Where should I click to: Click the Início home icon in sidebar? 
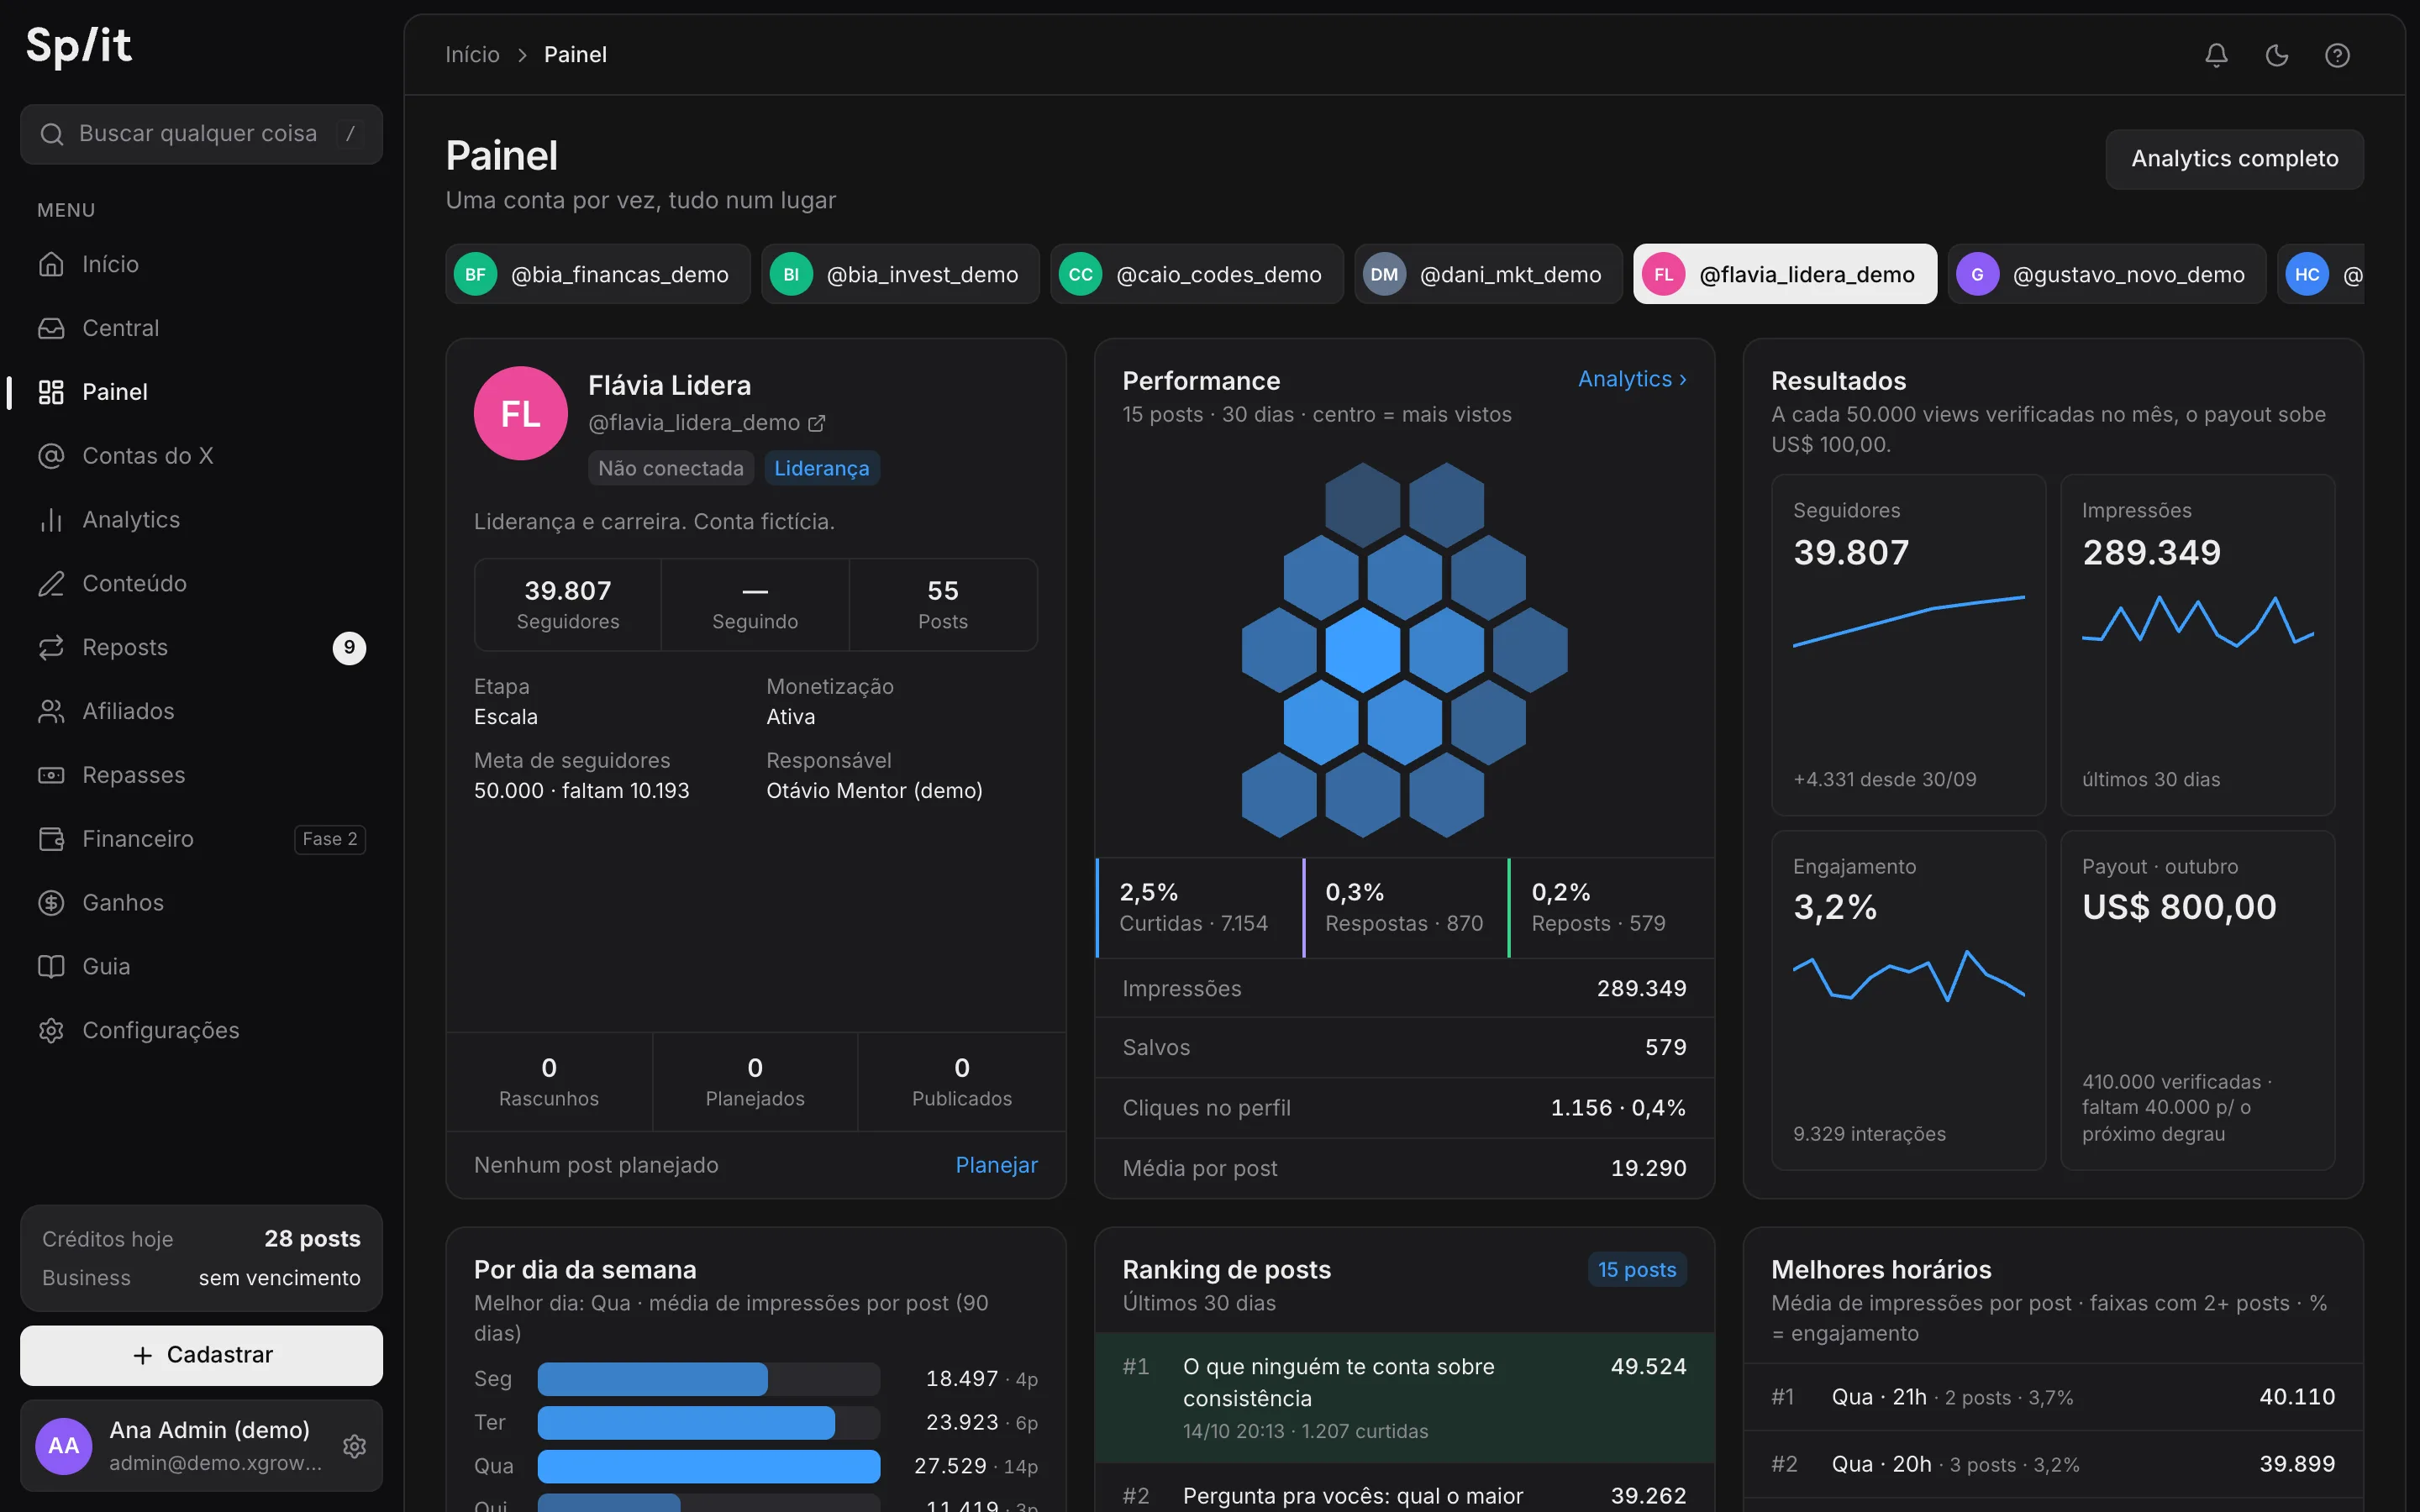coord(51,264)
